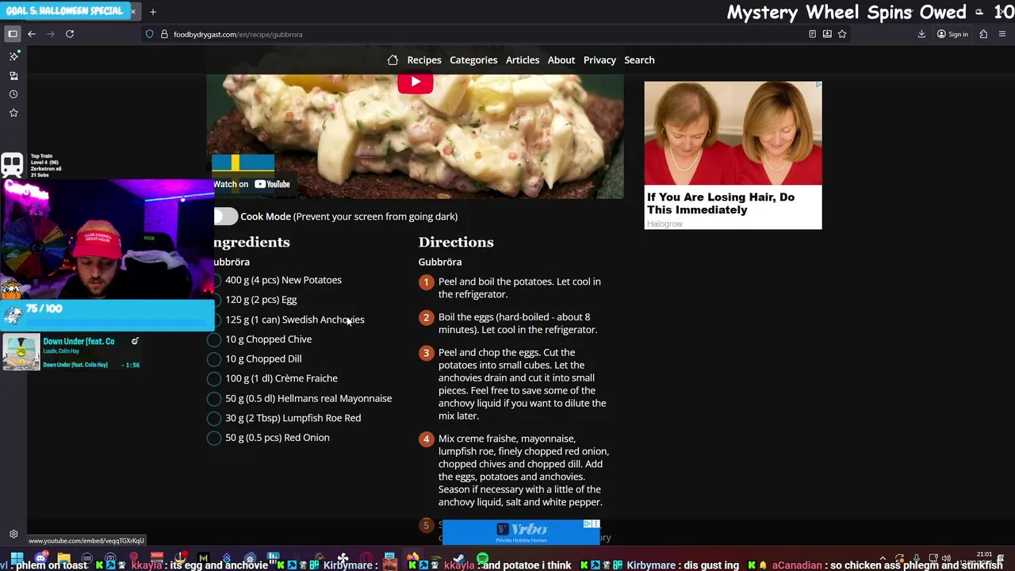Open the Vrbo banner ad
The height and width of the screenshot is (571, 1015).
coord(520,532)
